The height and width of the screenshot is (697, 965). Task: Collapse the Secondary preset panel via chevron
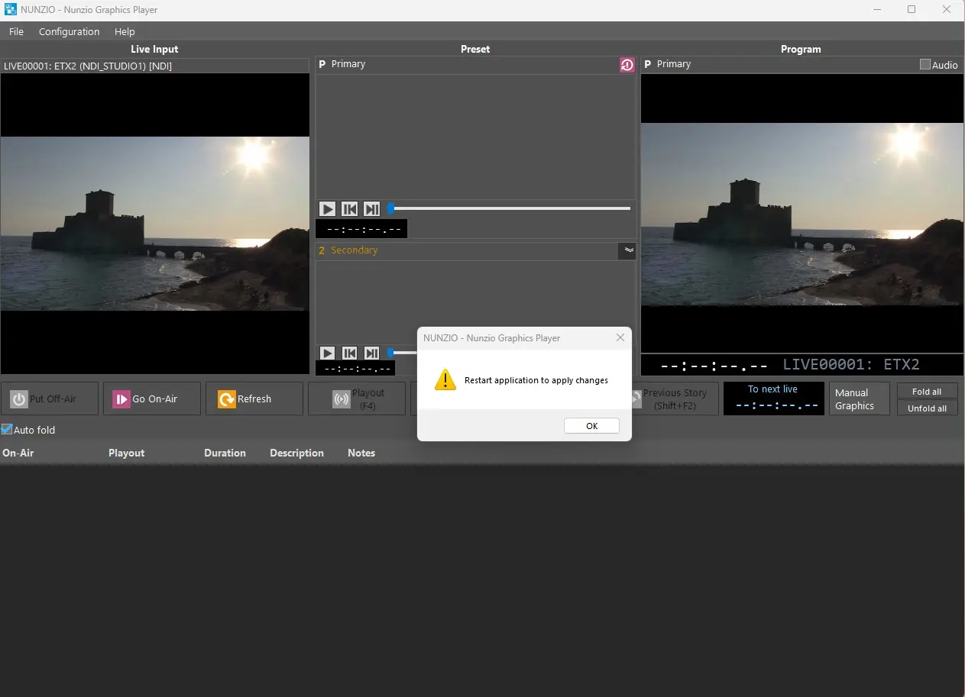627,250
